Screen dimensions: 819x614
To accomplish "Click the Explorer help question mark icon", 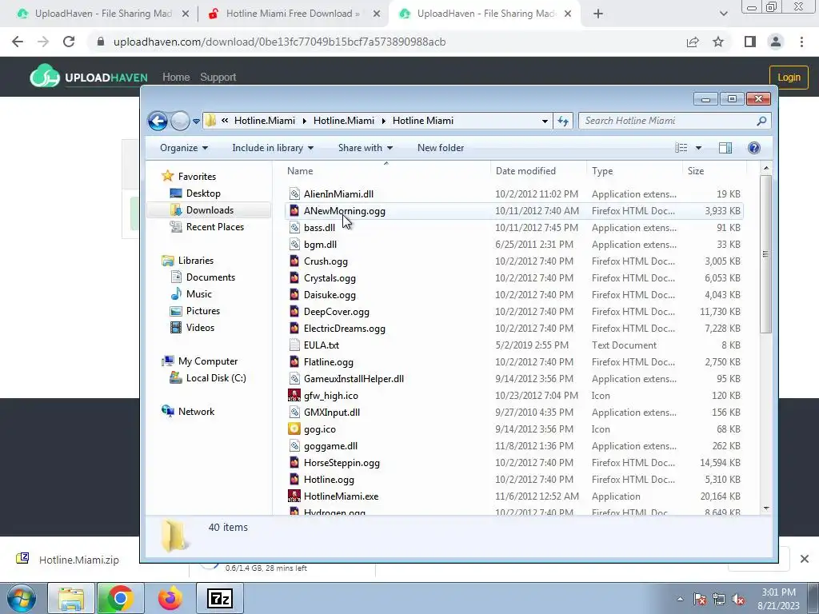I will pos(753,148).
